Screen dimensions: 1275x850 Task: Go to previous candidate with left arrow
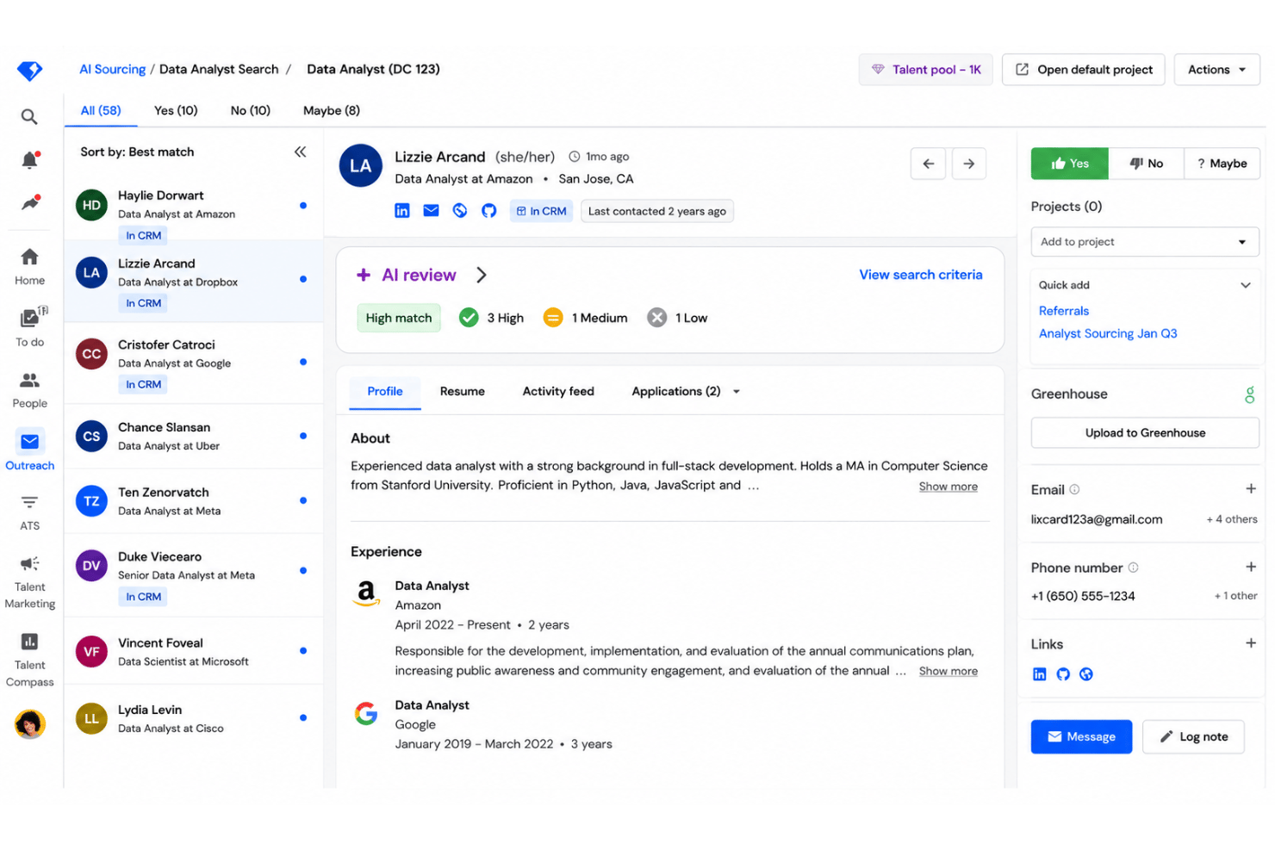pyautogui.click(x=928, y=164)
